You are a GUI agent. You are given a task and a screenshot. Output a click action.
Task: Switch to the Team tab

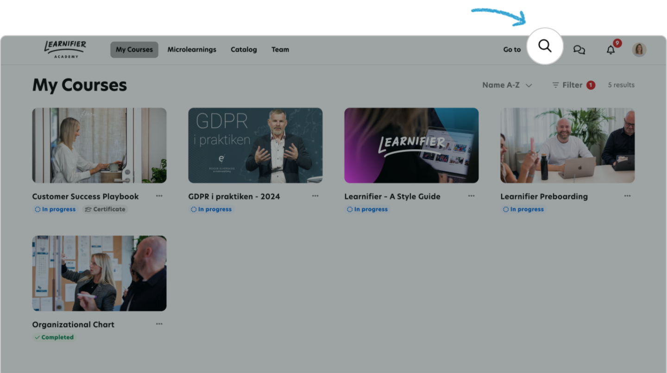[x=280, y=50]
